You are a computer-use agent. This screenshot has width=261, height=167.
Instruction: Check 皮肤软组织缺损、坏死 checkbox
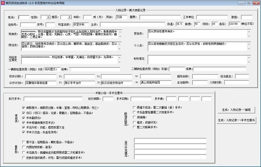[23, 157]
